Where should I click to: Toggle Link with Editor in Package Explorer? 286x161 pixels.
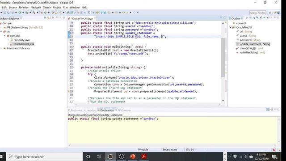point(48,18)
